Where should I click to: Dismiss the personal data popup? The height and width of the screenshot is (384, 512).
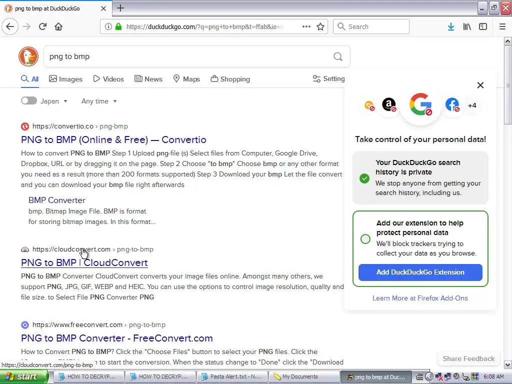pos(480,85)
